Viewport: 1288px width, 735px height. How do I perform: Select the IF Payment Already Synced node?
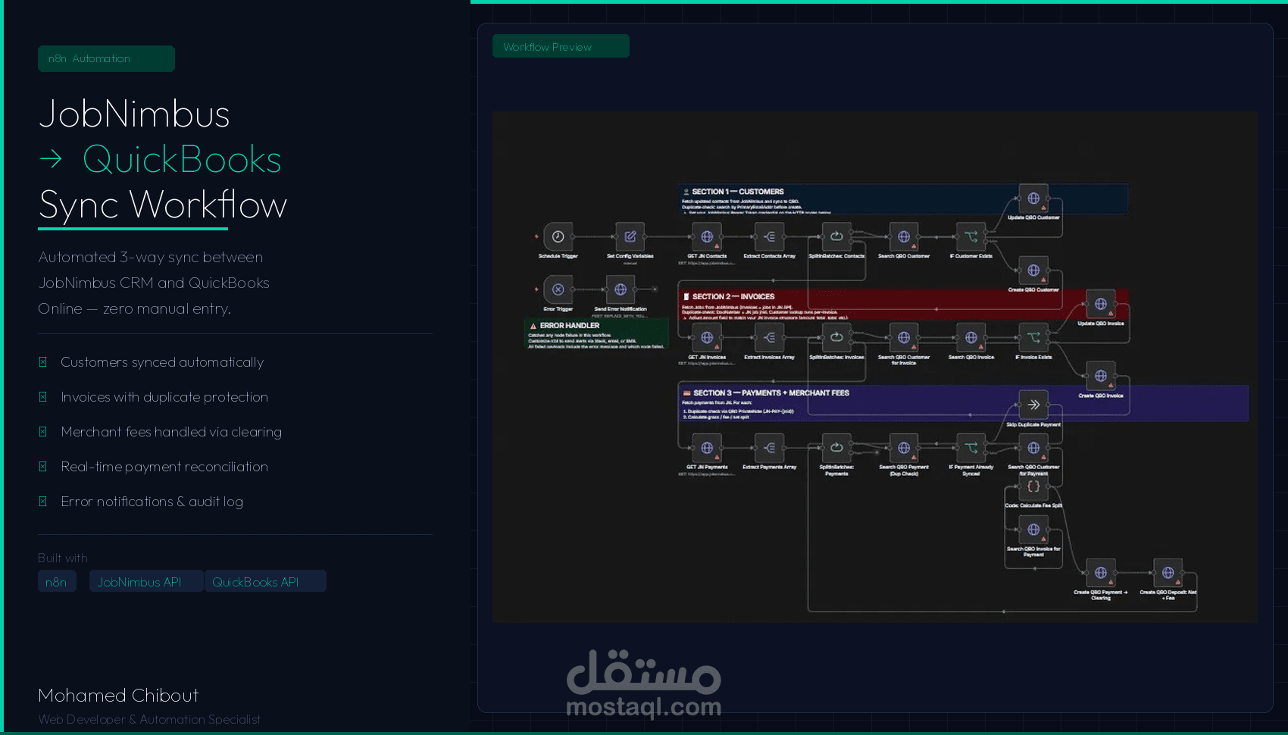pos(971,448)
